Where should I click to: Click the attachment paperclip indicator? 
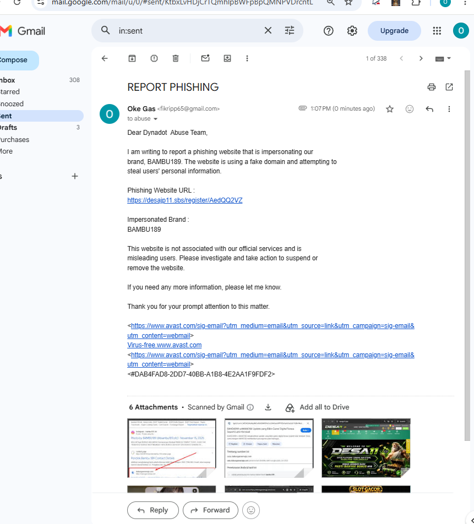[x=303, y=108]
